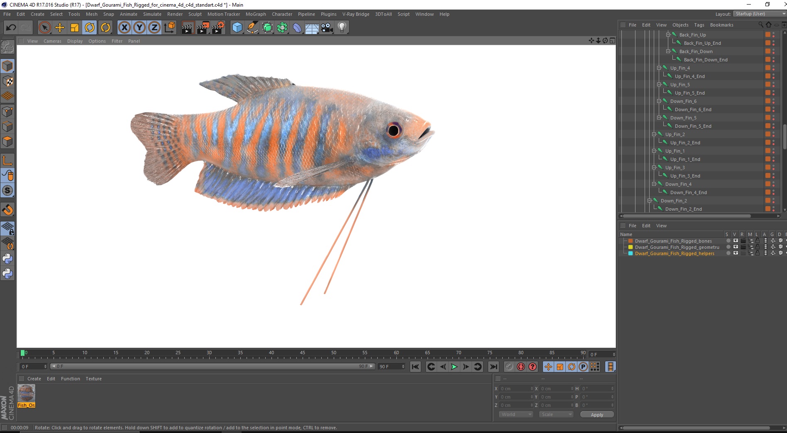This screenshot has width=787, height=433.
Task: Add a Floor environment object
Action: [312, 28]
